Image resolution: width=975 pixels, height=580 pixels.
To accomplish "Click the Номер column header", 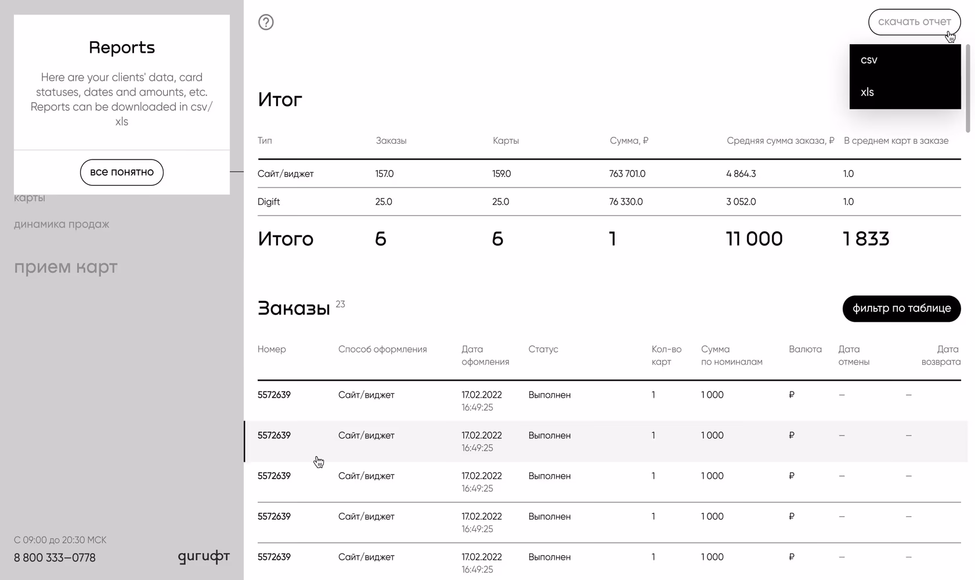I will [x=272, y=349].
